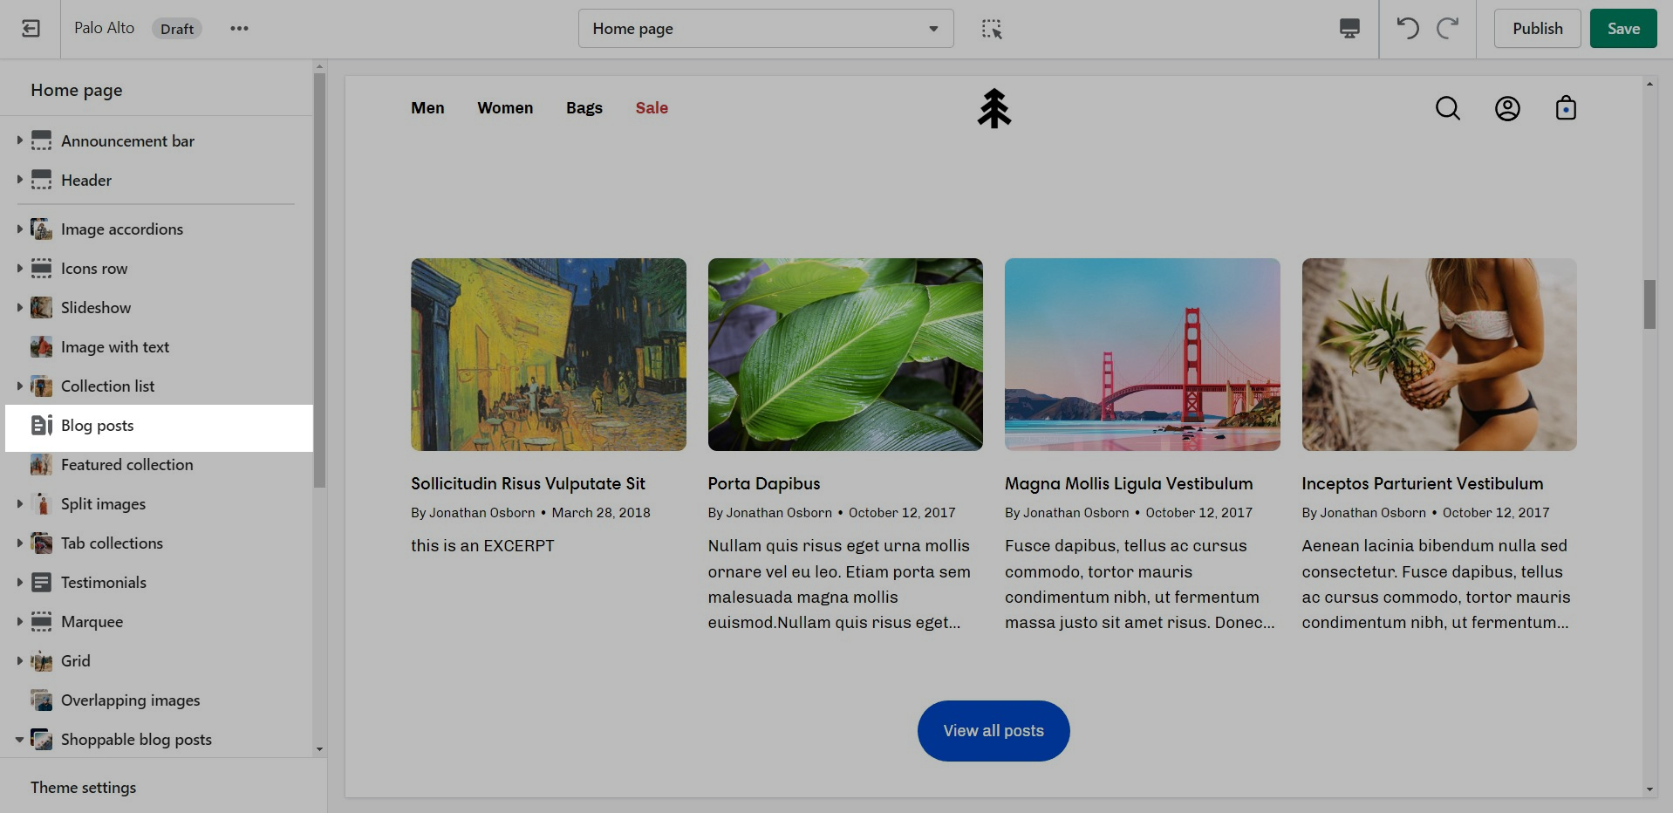Open the Golden Gate Bridge post thumbnail
Viewport: 1673px width, 813px height.
tap(1142, 354)
